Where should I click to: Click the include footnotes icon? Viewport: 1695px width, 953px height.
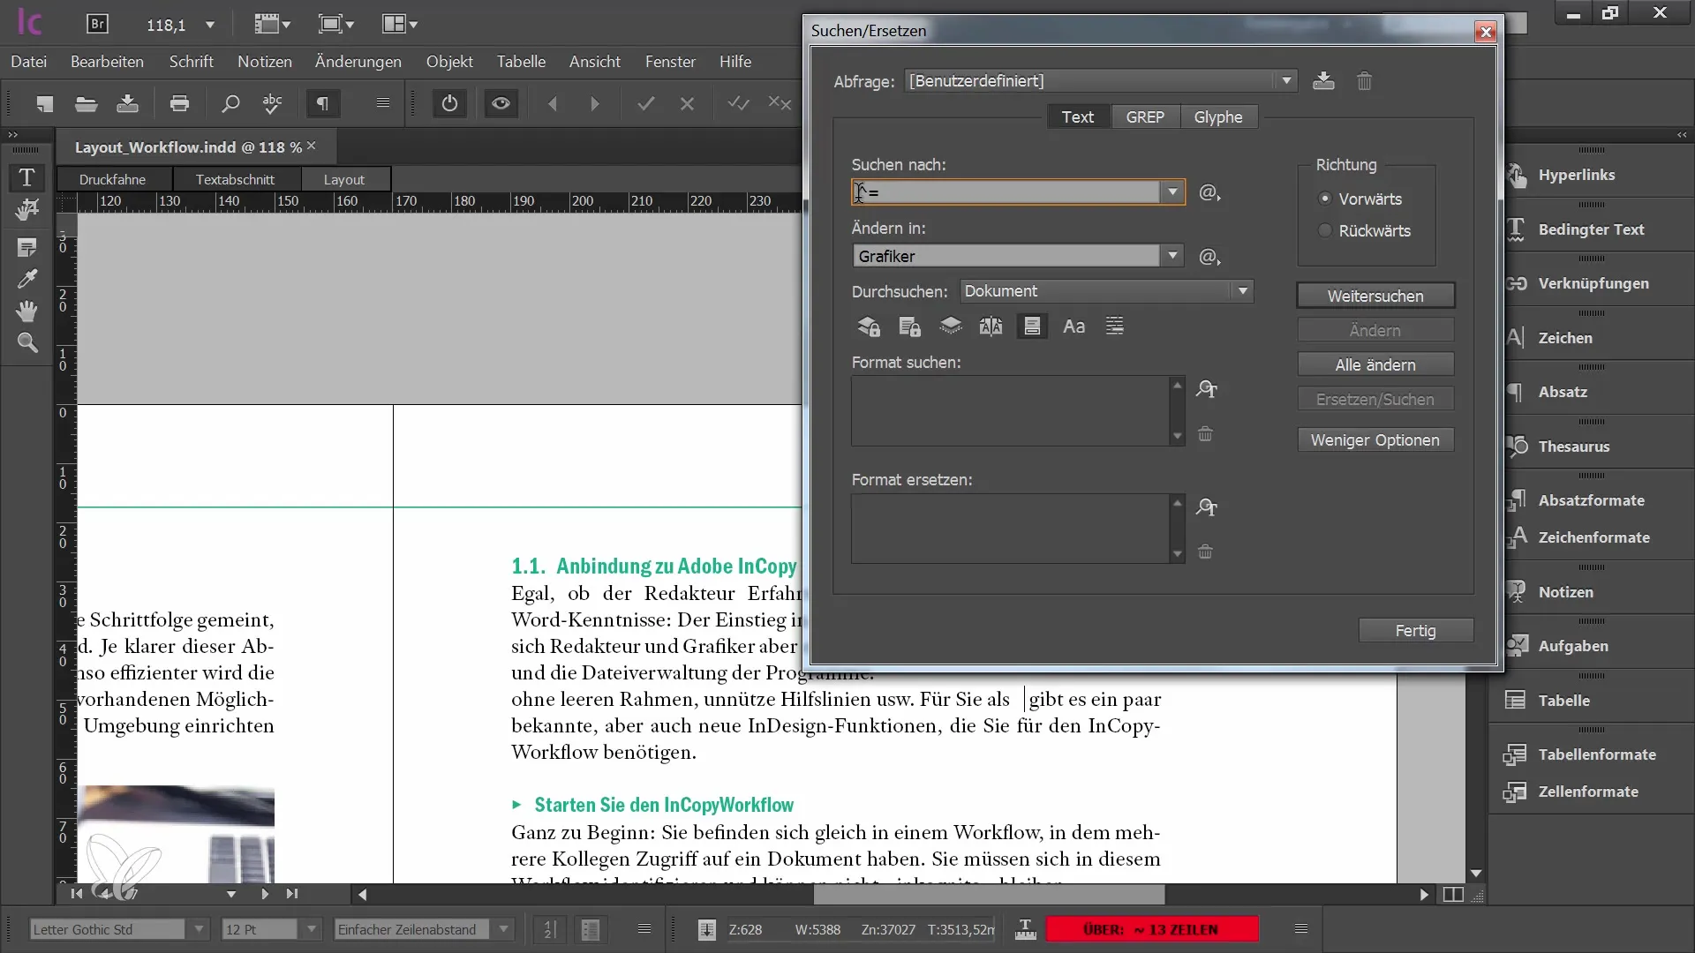tap(1031, 327)
